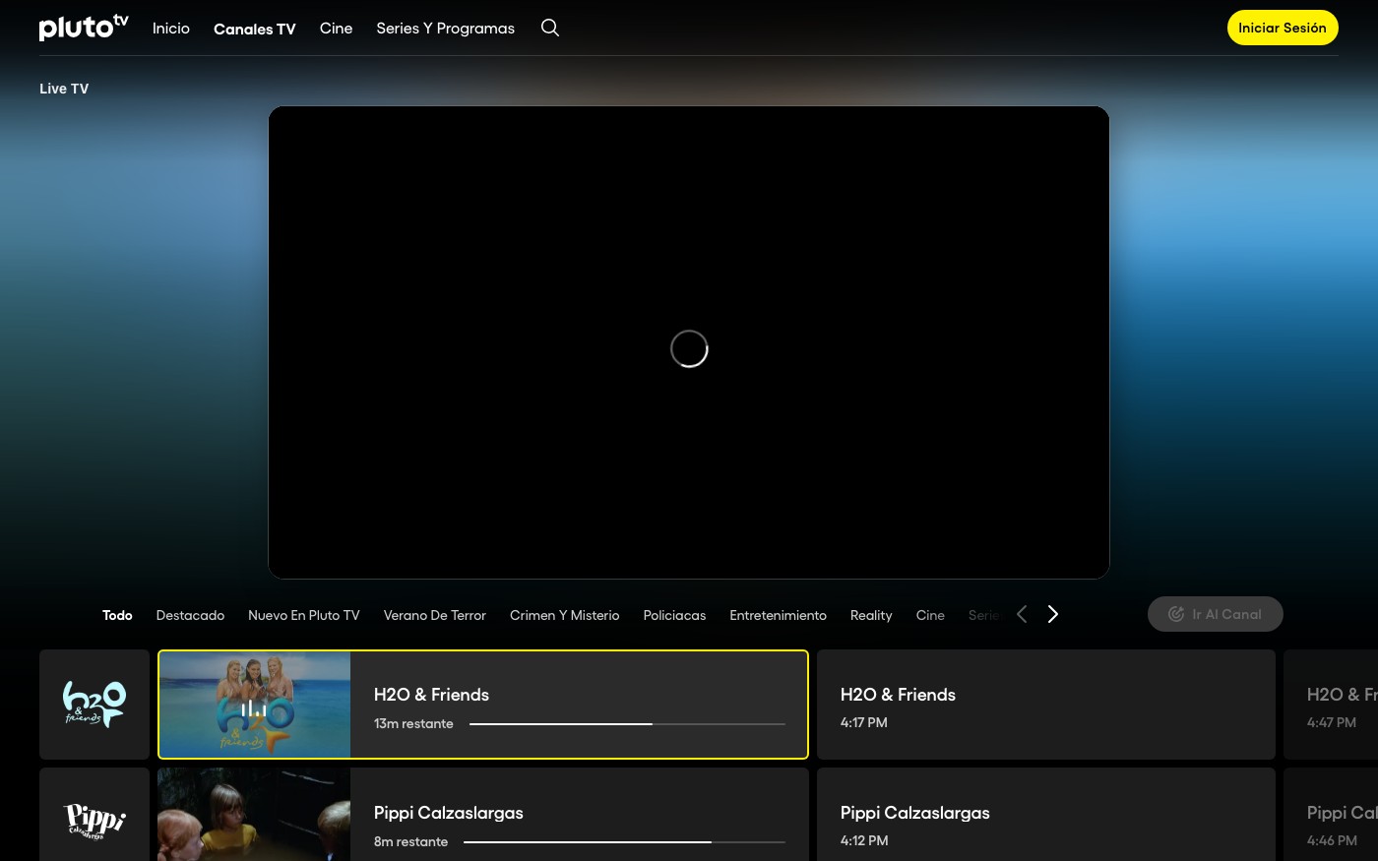Open Canales TV in top navigation
This screenshot has width=1378, height=861.
point(255,29)
